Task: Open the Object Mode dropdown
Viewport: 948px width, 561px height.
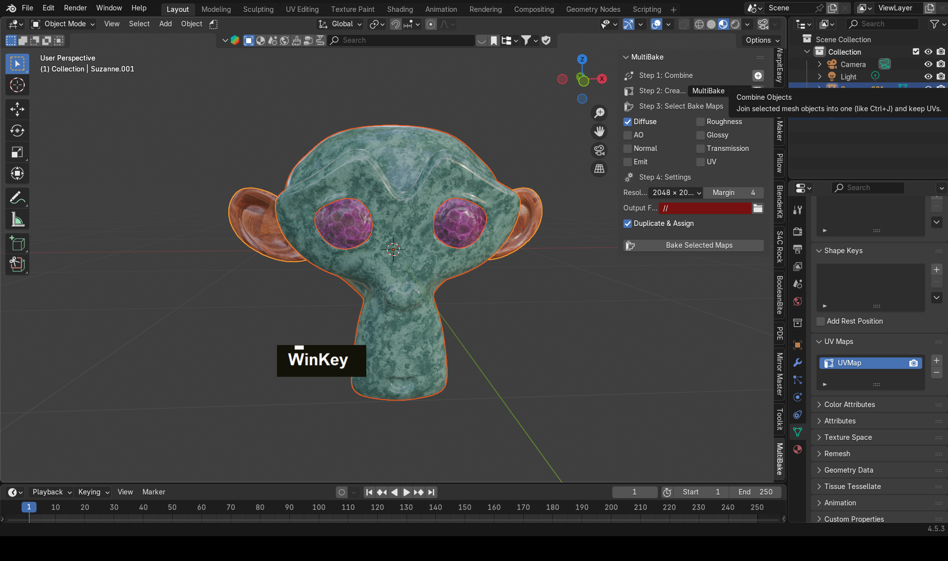Action: tap(63, 24)
